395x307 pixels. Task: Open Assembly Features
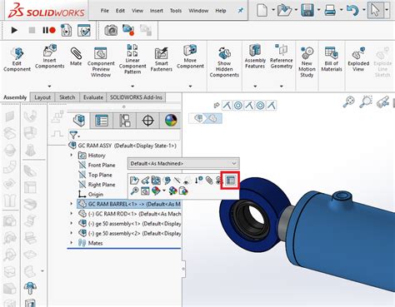[x=255, y=57]
